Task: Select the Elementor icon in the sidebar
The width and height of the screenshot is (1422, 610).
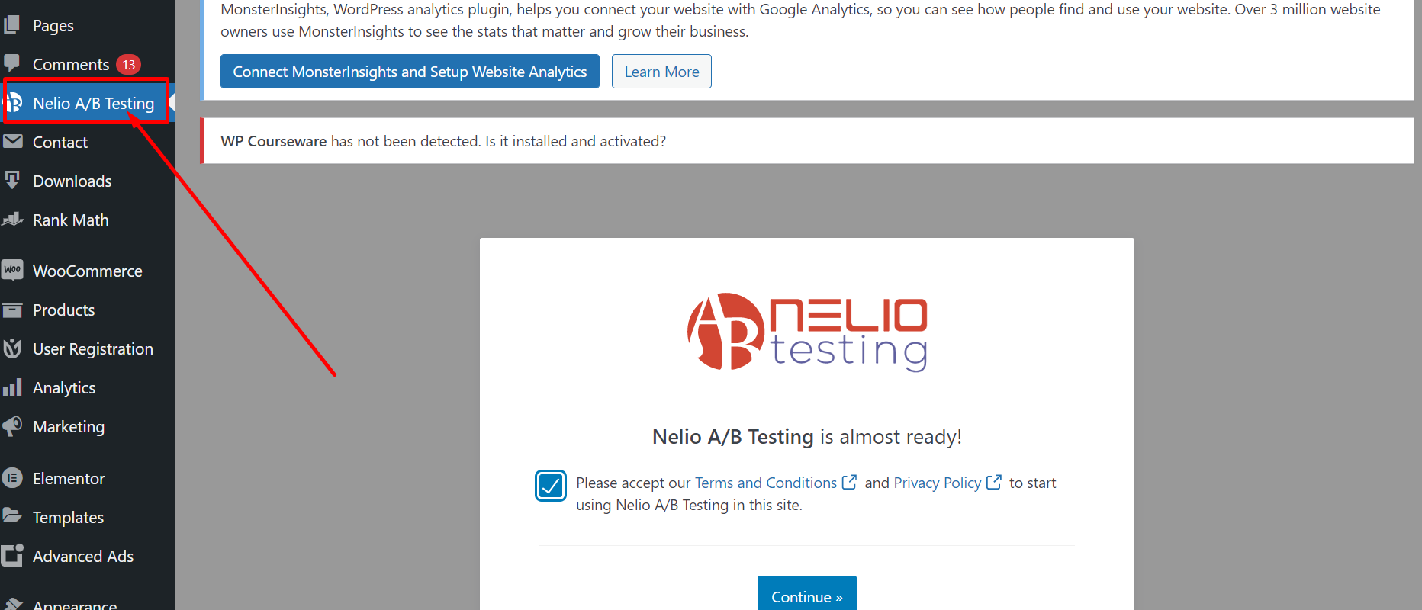Action: [13, 478]
